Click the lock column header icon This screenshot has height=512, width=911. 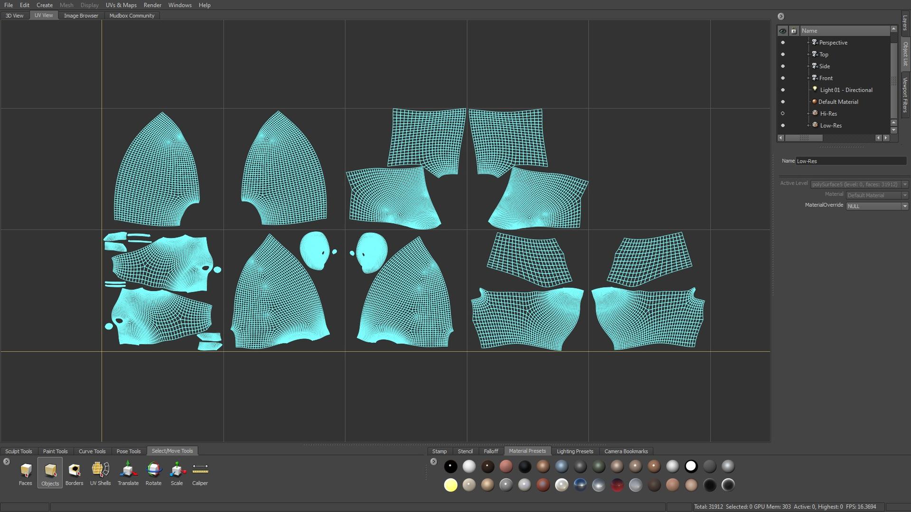(x=794, y=31)
